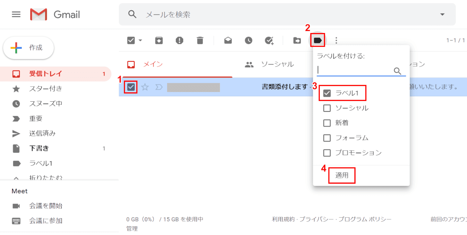
Task: Click the Gmail logo
Action: [55, 14]
